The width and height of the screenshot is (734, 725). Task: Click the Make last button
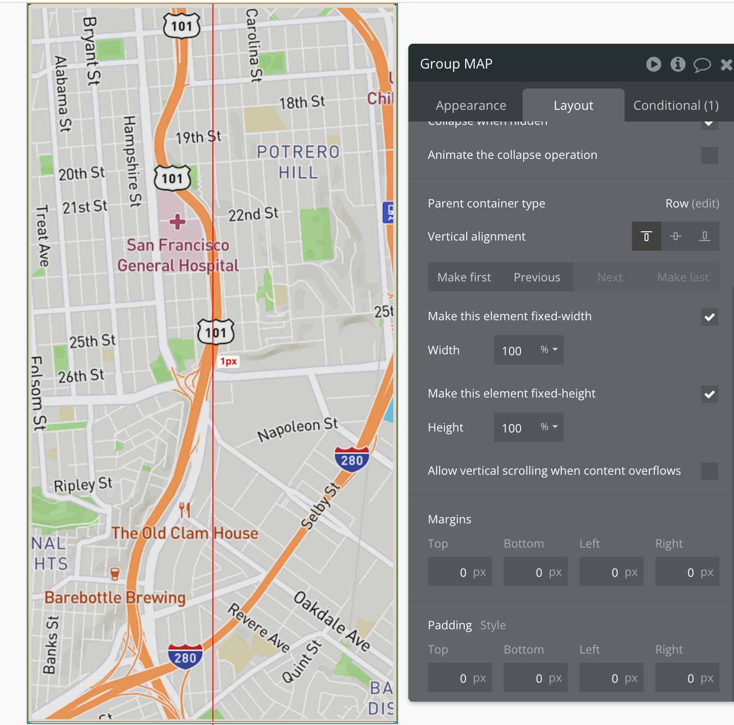point(682,277)
